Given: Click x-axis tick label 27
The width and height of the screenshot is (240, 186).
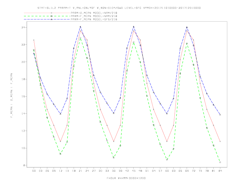Looking at the screenshot, I should (x=94, y=171).
